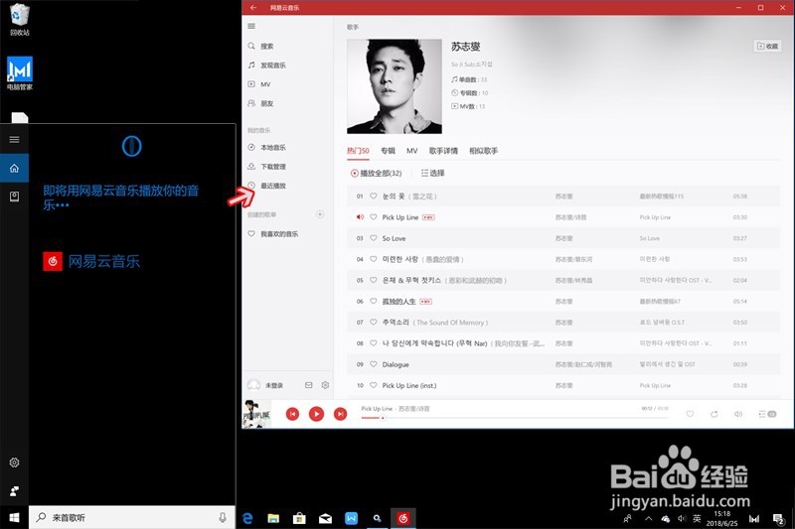This screenshot has width=795, height=529.
Task: Add a new playlist with the plus icon
Action: pos(320,214)
